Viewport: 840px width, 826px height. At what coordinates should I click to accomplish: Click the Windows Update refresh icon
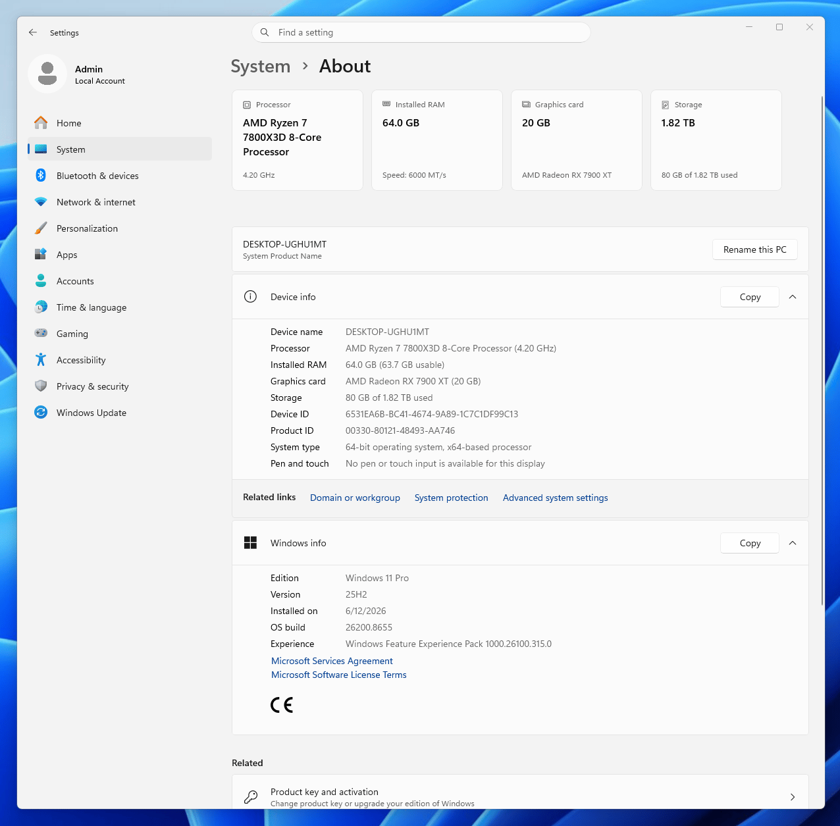pyautogui.click(x=41, y=413)
